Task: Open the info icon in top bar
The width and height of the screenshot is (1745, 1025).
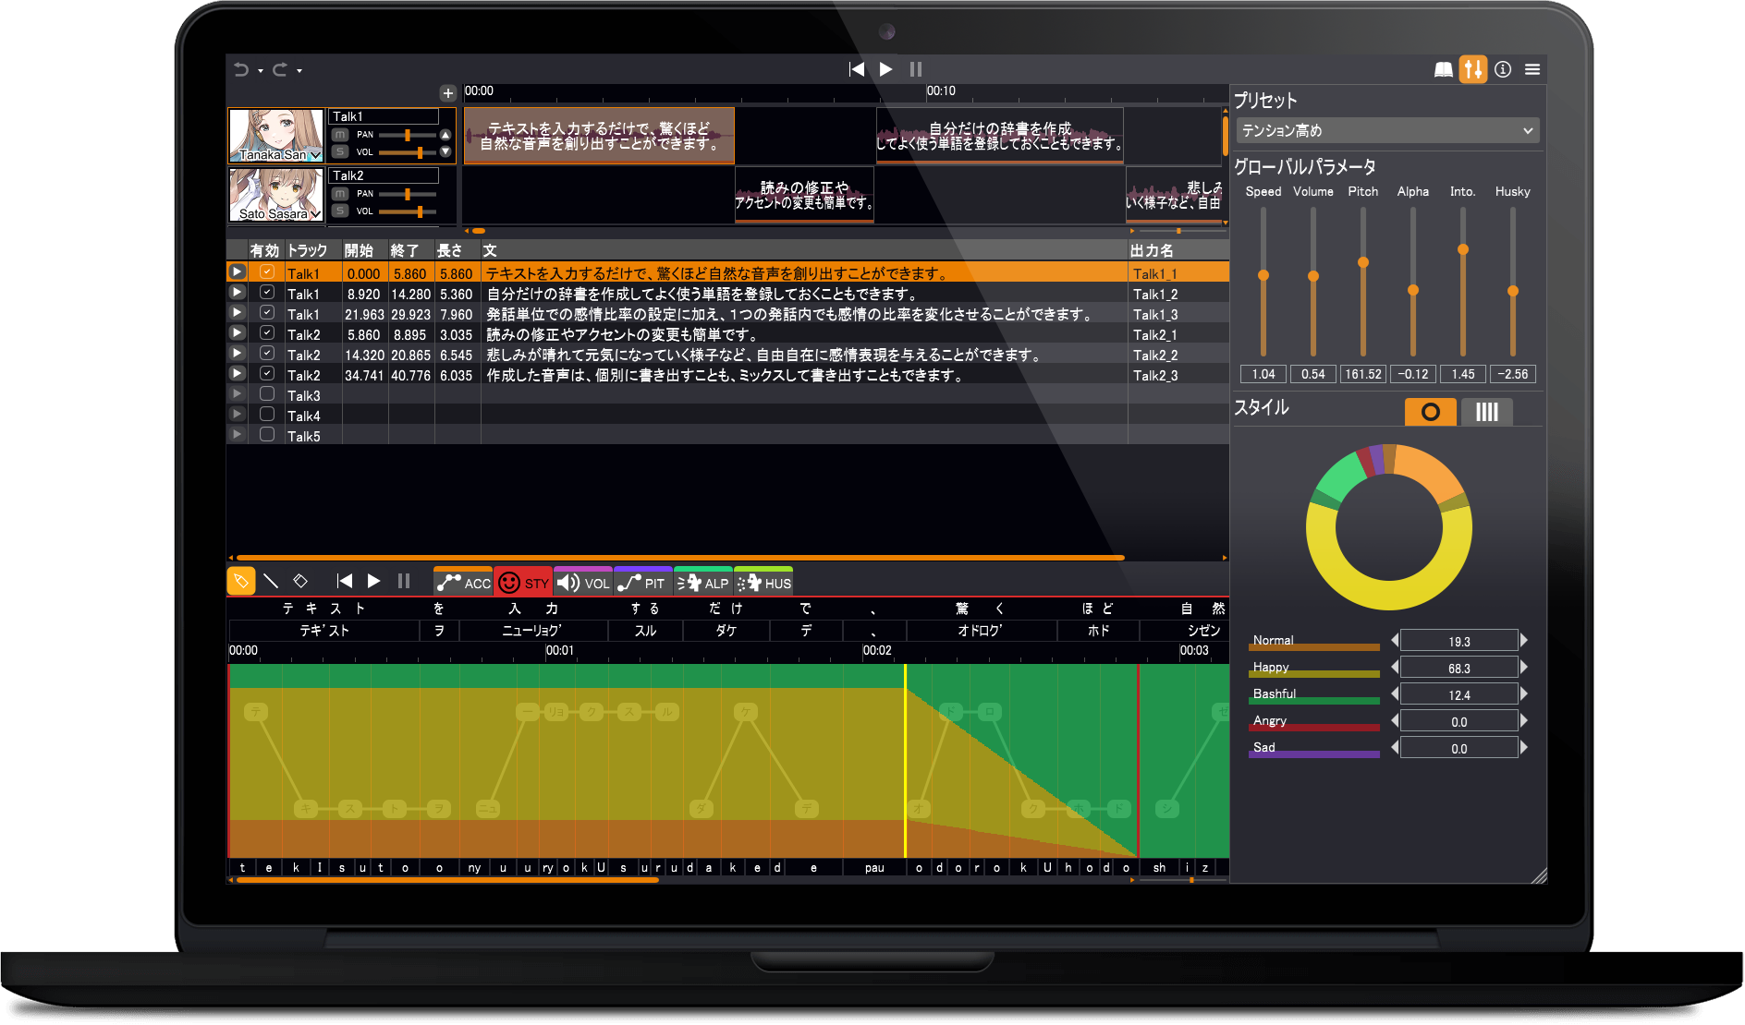Action: click(x=1503, y=70)
